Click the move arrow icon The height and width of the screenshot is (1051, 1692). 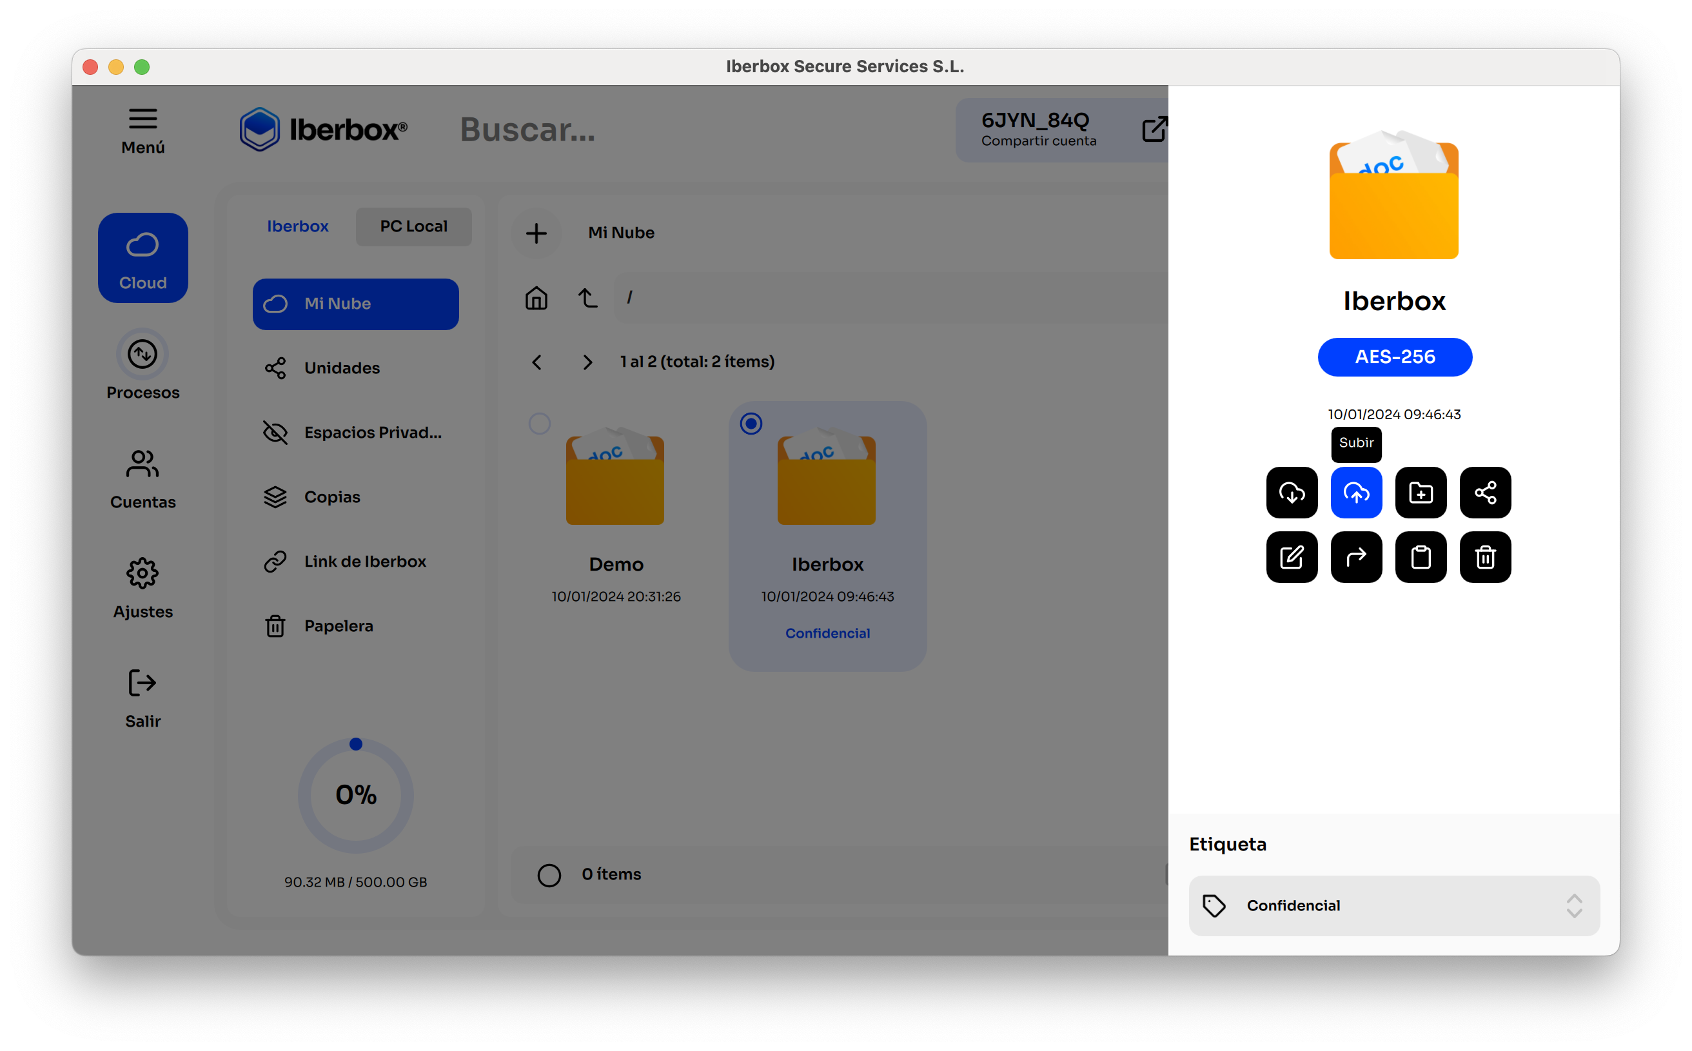tap(1356, 558)
